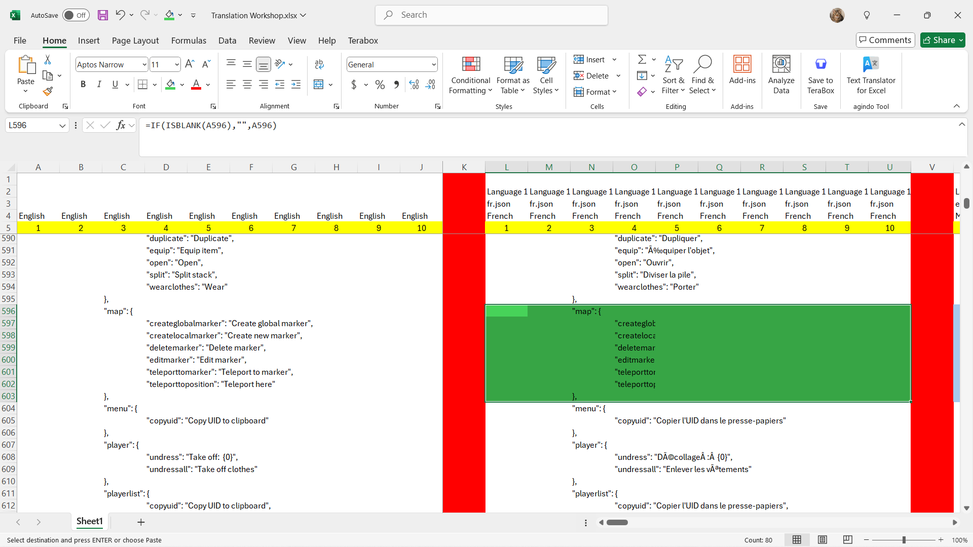Click the Save icon in title bar
The width and height of the screenshot is (973, 547).
pyautogui.click(x=103, y=15)
